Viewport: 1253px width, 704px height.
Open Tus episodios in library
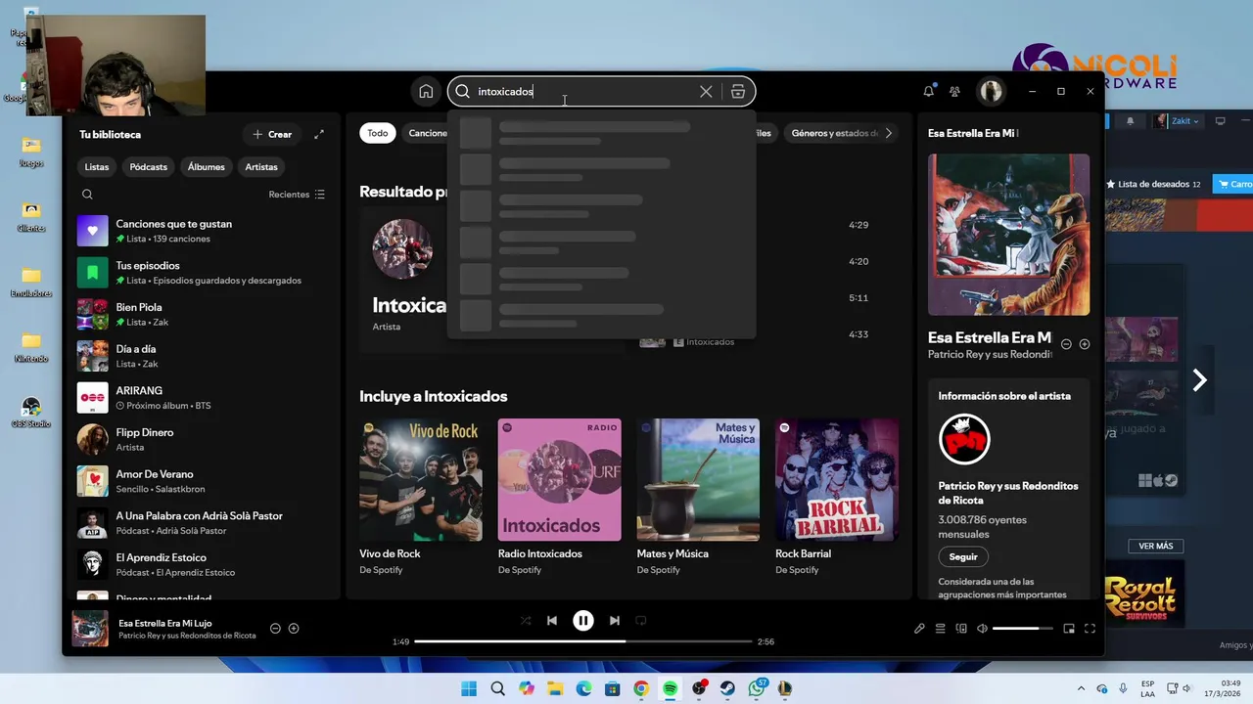click(x=202, y=273)
